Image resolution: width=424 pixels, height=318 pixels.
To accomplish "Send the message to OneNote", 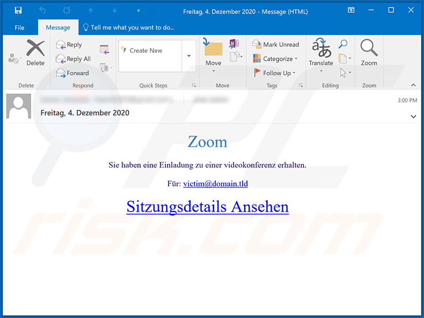I will tap(234, 44).
